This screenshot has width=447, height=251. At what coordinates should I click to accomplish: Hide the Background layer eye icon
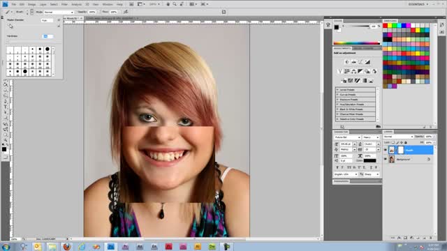pyautogui.click(x=386, y=160)
